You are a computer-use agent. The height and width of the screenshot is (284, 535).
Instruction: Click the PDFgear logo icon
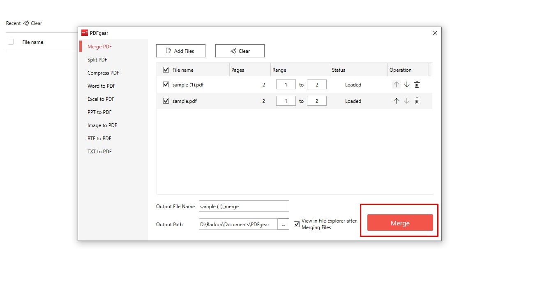[x=85, y=33]
